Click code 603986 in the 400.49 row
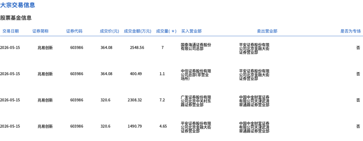The height and width of the screenshot is (141, 363). (x=77, y=74)
